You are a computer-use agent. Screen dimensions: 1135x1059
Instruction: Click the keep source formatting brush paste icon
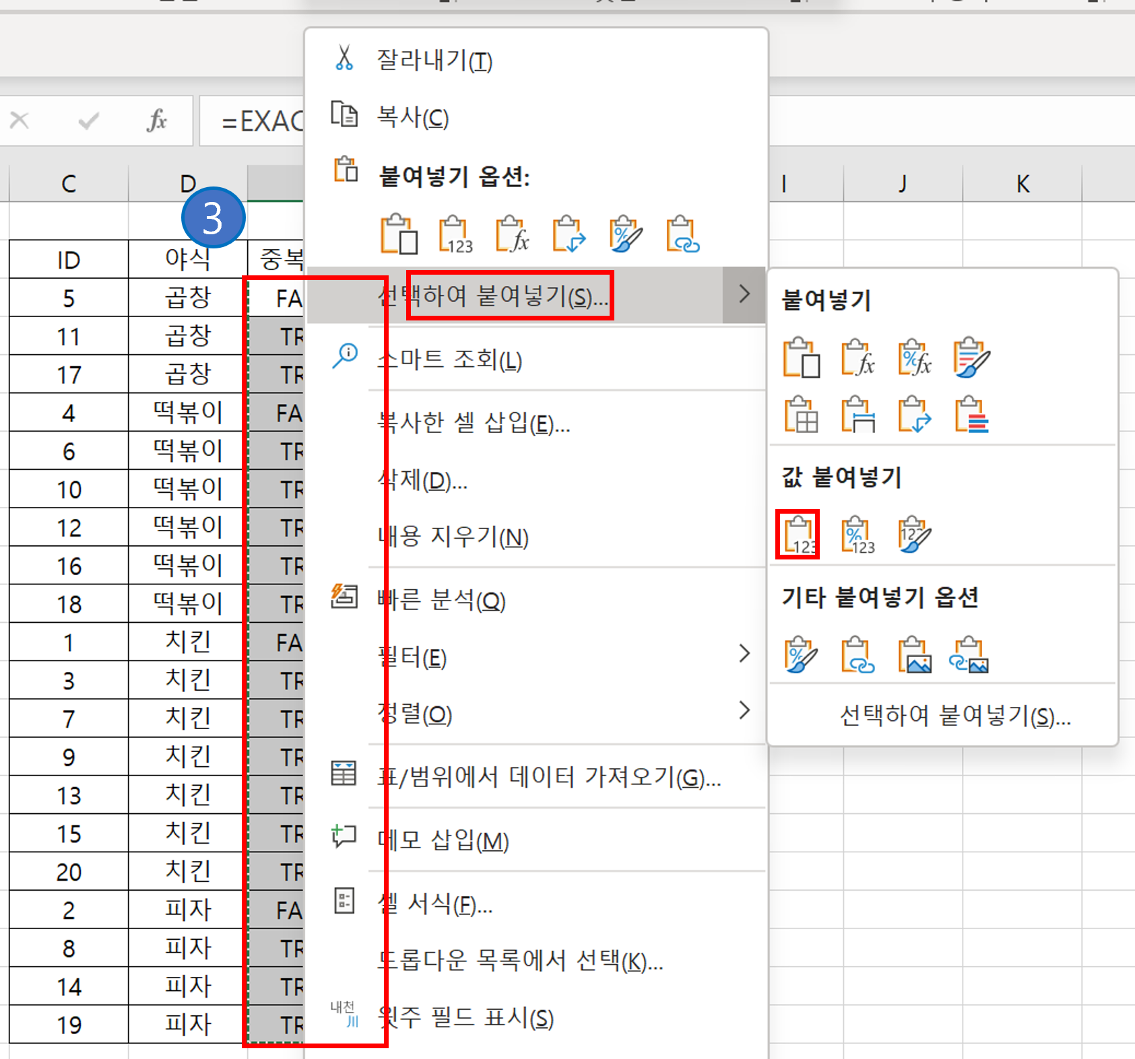[970, 359]
